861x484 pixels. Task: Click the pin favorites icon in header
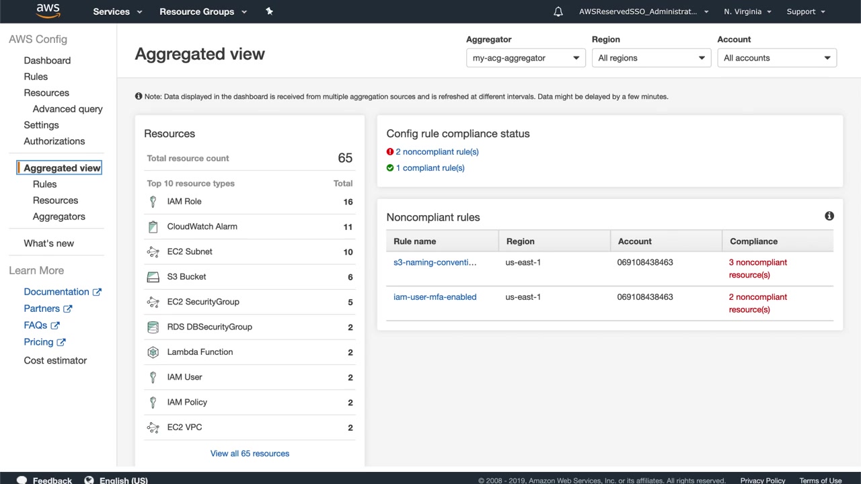point(269,11)
